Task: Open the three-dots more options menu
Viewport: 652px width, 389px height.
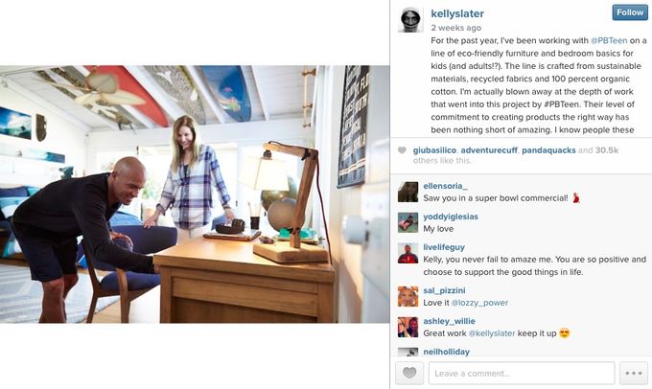Action: (633, 373)
